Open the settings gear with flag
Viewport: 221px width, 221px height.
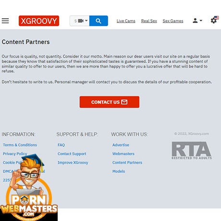(215, 20)
